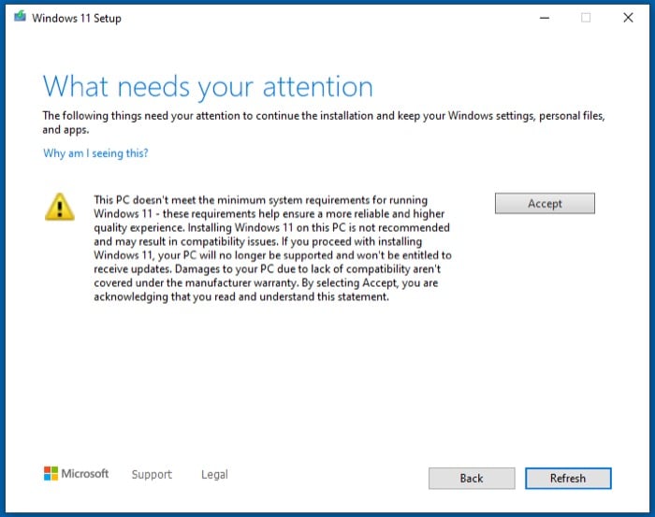Click the 'Windows 11 Setup' window title text

(x=77, y=18)
